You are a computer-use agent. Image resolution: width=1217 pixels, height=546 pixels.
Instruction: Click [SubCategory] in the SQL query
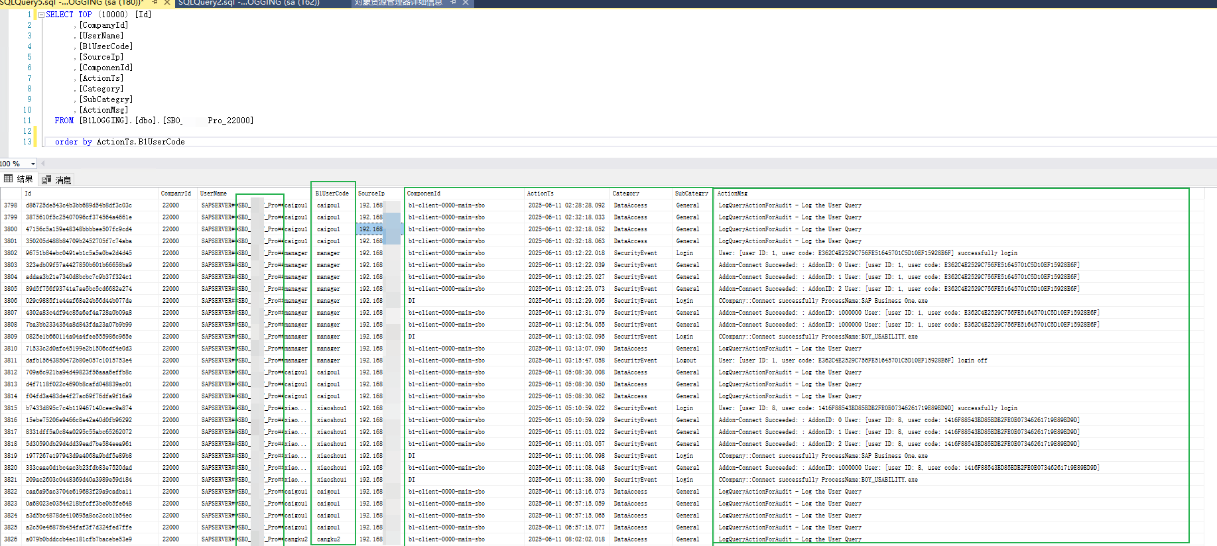106,99
